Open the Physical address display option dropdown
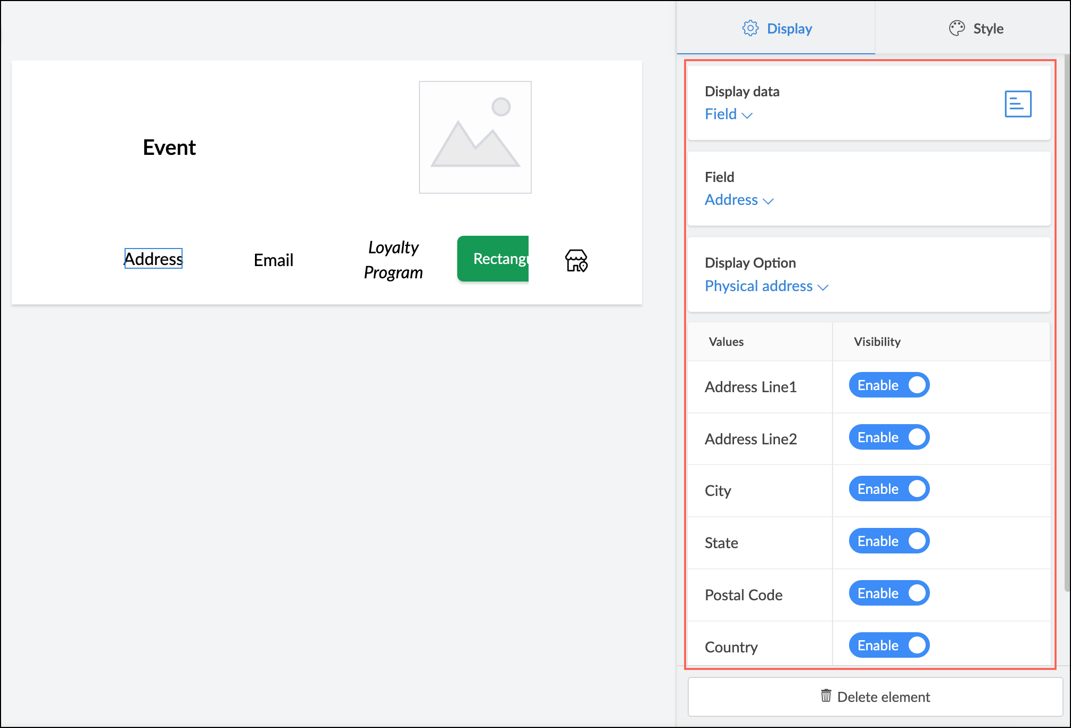The image size is (1071, 728). coord(766,286)
